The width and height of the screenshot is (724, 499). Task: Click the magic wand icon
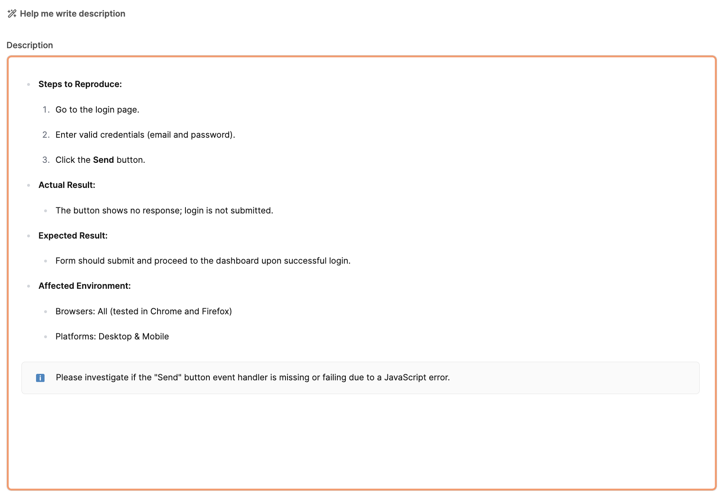click(x=12, y=14)
